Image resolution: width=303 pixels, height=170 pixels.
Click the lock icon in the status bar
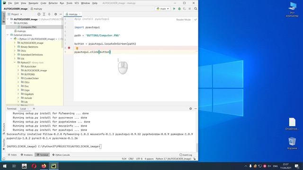coord(195,159)
